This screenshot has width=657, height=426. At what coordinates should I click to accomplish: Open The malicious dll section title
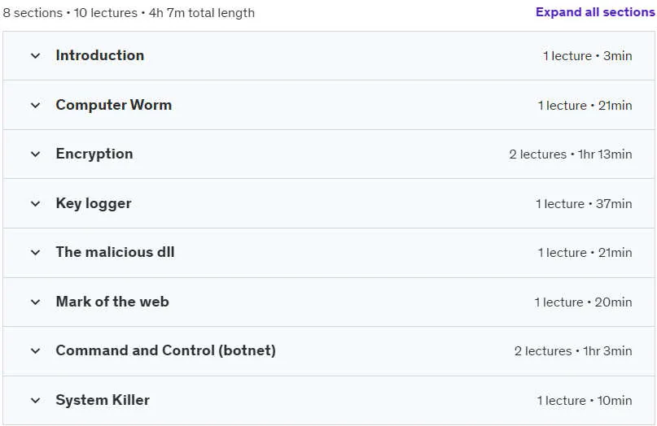pos(116,252)
